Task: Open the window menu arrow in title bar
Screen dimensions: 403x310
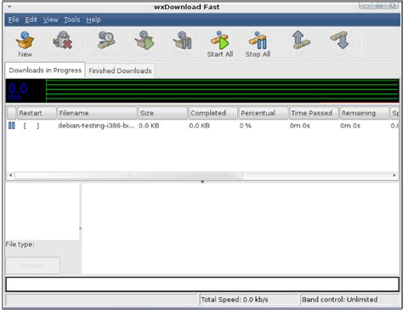Action: [x=9, y=6]
